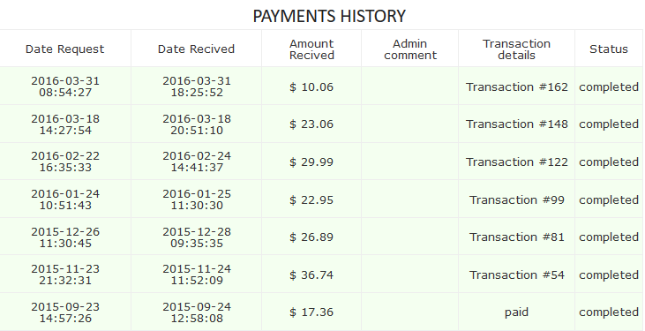
Task: Open Transaction #81 details
Action: point(517,237)
